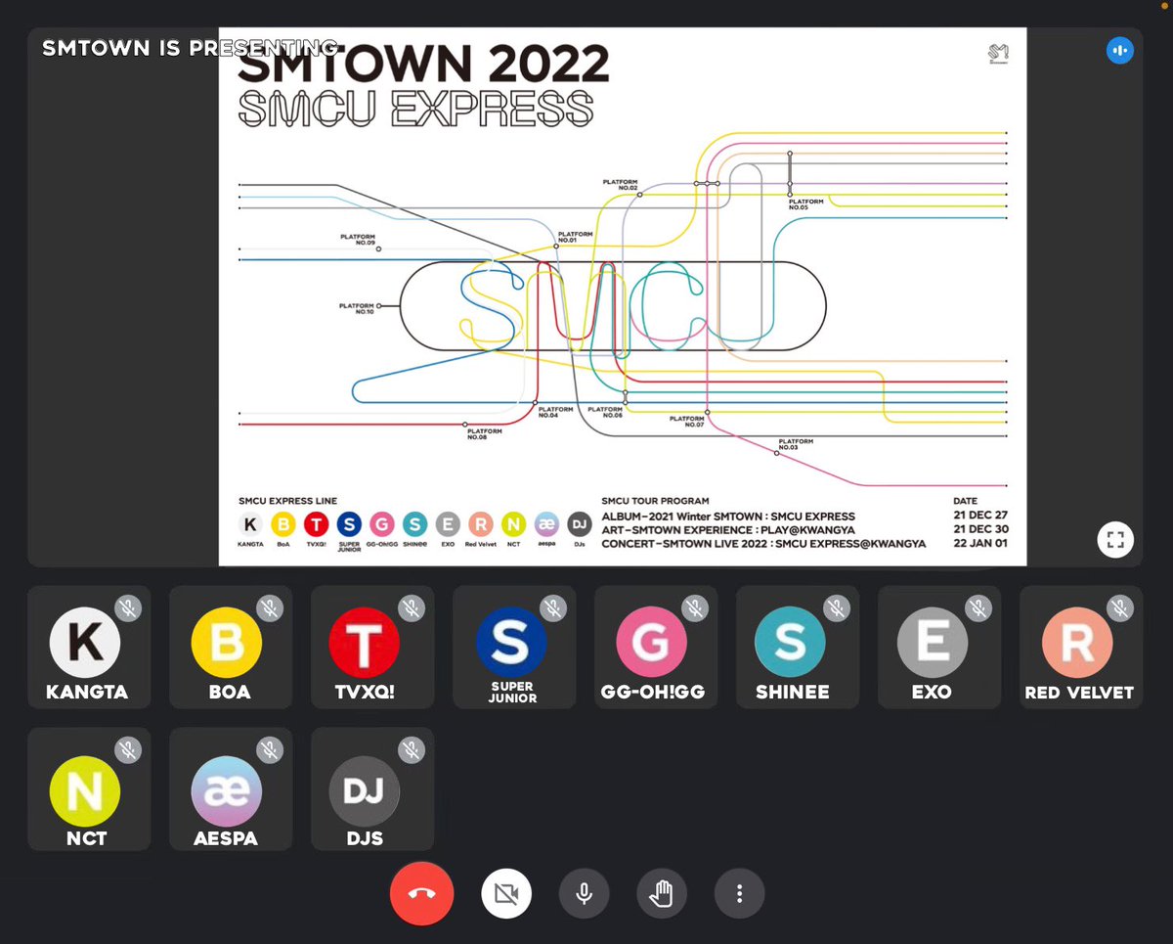This screenshot has width=1173, height=944.
Task: Click the T TVXQ! legend icon in slide
Action: pyautogui.click(x=316, y=523)
